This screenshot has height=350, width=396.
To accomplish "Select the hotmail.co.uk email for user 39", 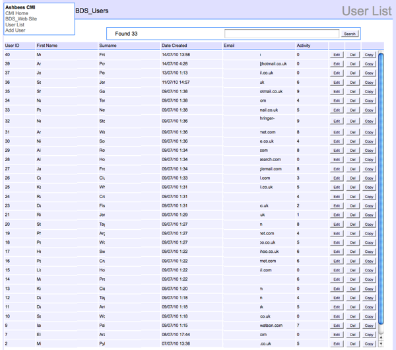I will 273,63.
